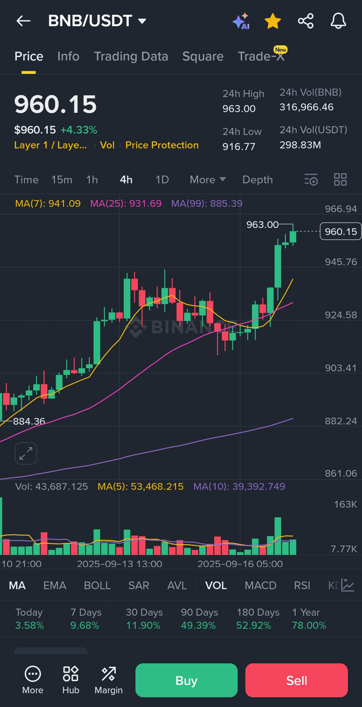Tap the 7 Days 9.68% performance
Viewport: 362px width, 707px height.
point(85,619)
